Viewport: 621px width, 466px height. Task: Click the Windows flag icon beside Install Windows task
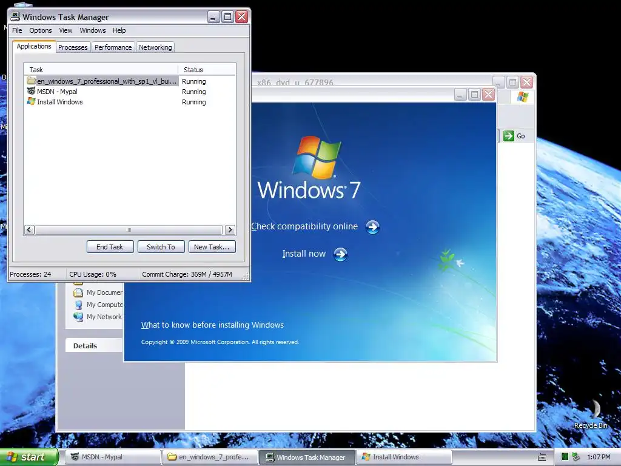[32, 101]
